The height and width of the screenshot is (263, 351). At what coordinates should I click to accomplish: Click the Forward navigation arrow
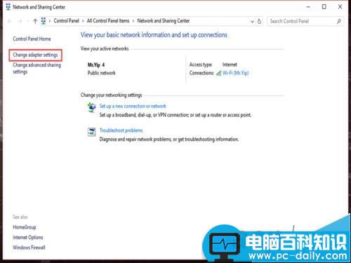pyautogui.click(x=20, y=21)
